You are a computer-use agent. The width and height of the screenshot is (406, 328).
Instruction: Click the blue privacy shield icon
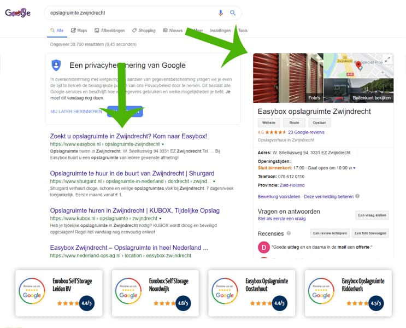56,65
